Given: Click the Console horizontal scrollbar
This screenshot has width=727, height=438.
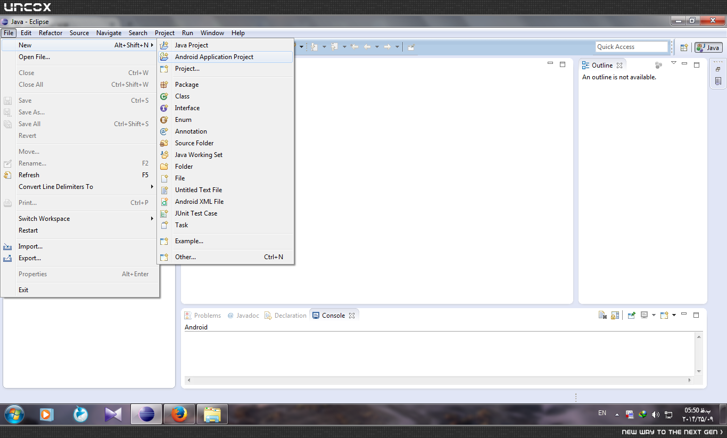Looking at the screenshot, I should pos(440,381).
